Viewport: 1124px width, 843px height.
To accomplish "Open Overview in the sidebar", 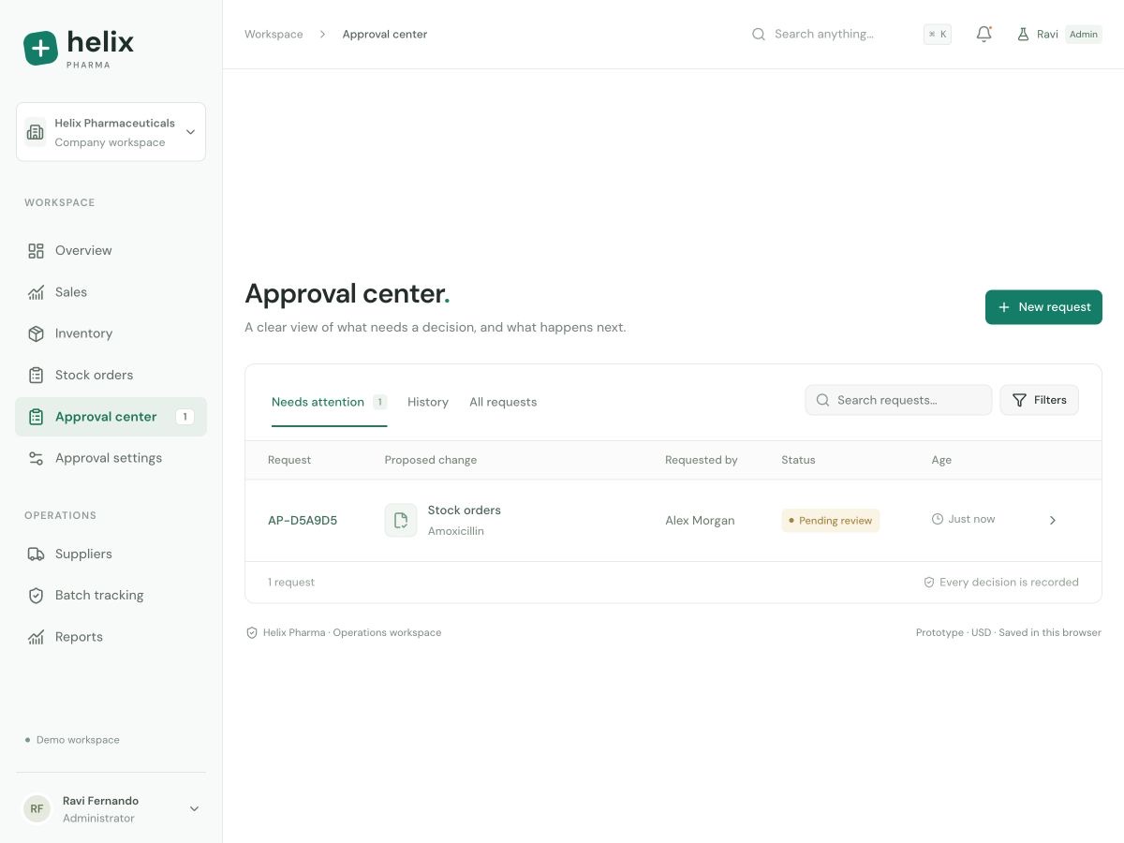I will (111, 251).
